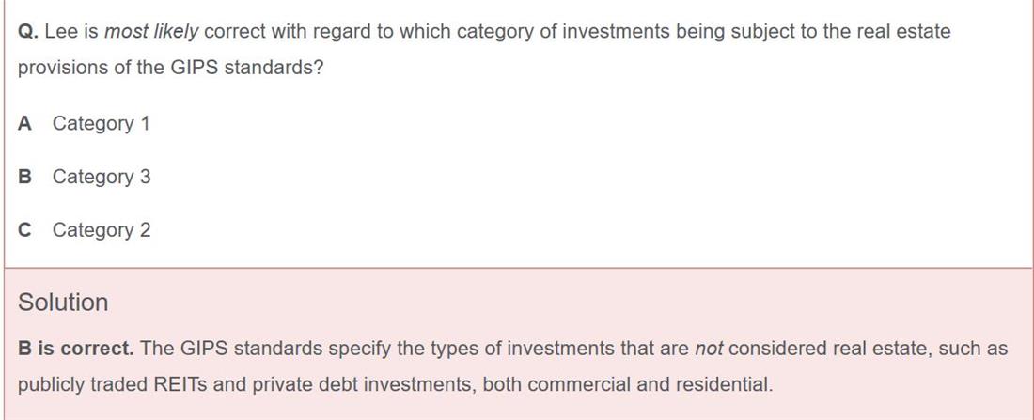Click the italic word 'not' in solution
This screenshot has height=420, width=1034.
point(709,349)
